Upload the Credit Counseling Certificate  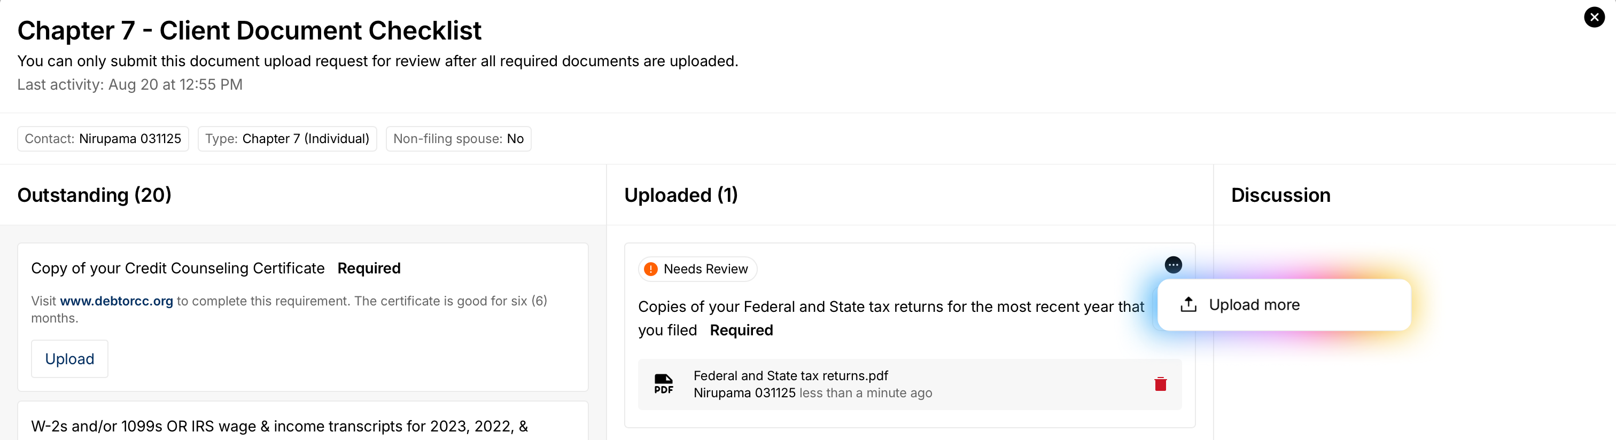point(69,358)
